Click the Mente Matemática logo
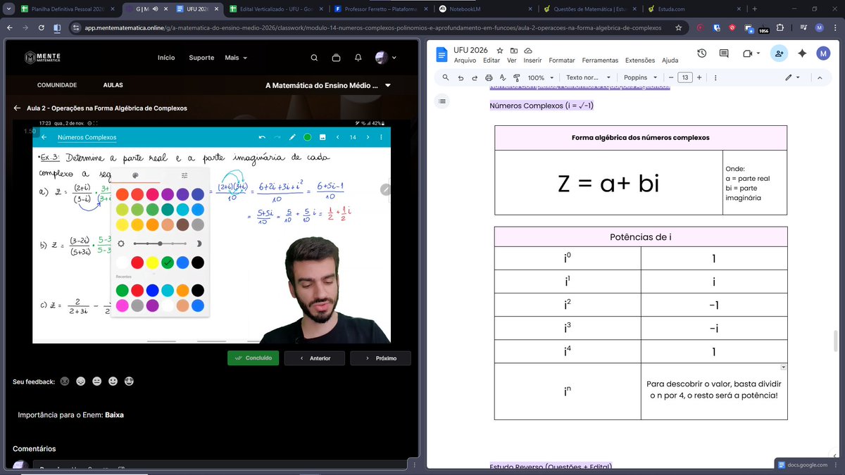This screenshot has height=475, width=845. pyautogui.click(x=42, y=58)
